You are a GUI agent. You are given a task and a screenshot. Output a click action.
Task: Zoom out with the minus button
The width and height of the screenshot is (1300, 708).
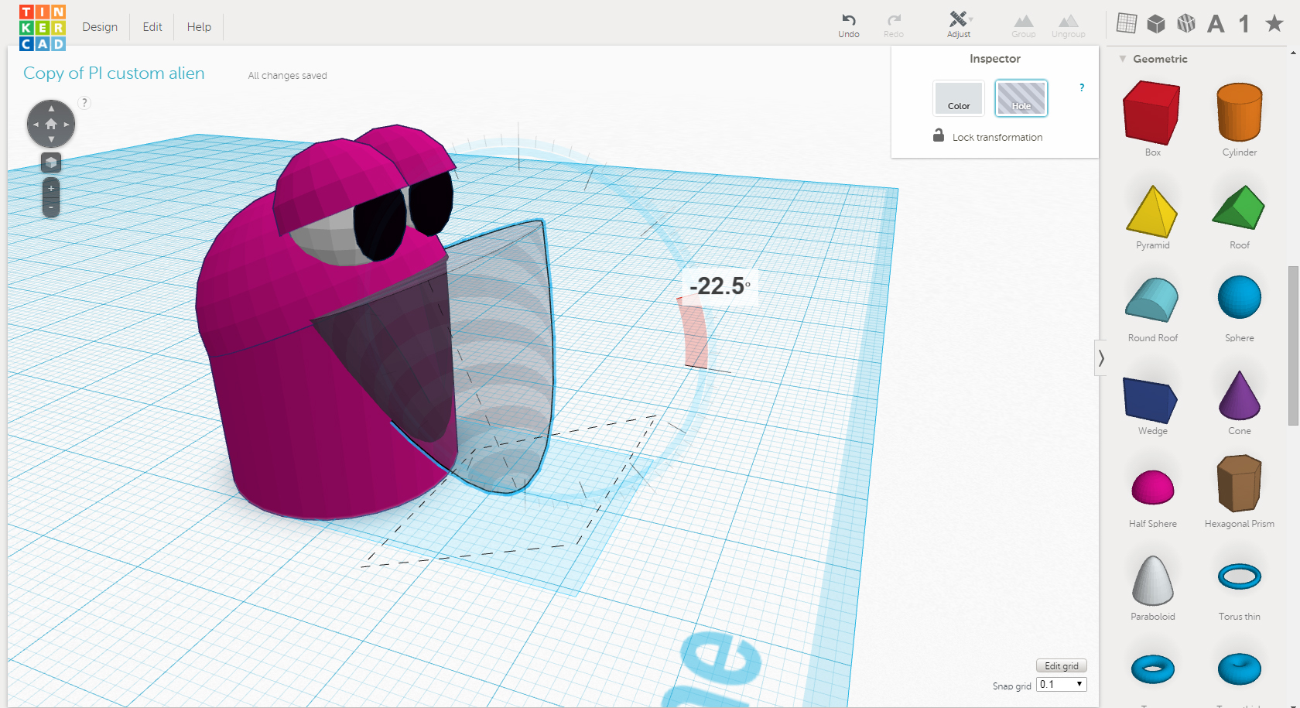pyautogui.click(x=51, y=207)
